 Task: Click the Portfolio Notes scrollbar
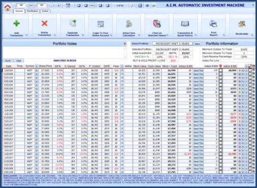coord(125,52)
